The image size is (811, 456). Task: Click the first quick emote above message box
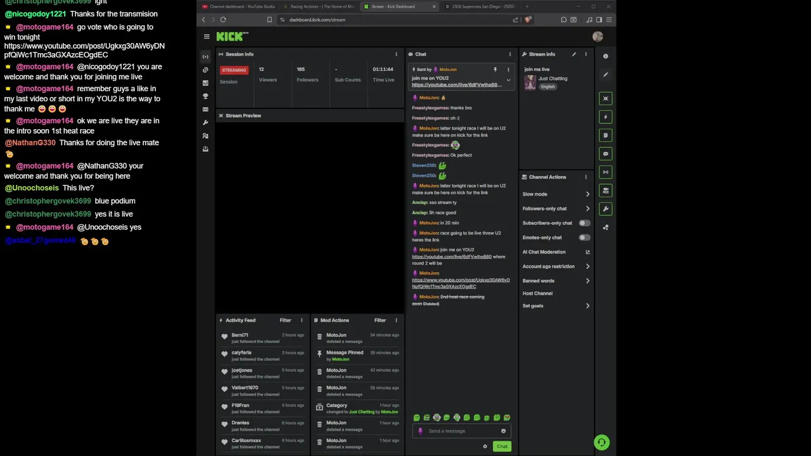coord(416,418)
